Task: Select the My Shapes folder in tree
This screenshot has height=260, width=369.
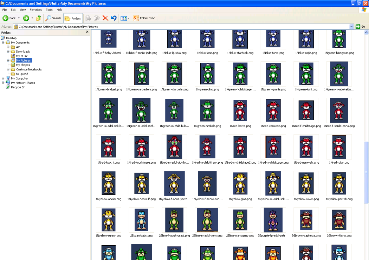Action: pyautogui.click(x=23, y=65)
